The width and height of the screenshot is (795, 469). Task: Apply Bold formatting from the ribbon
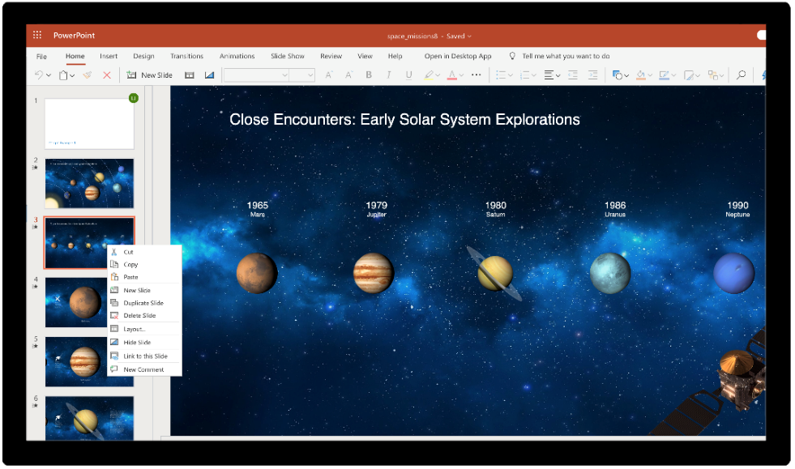369,75
